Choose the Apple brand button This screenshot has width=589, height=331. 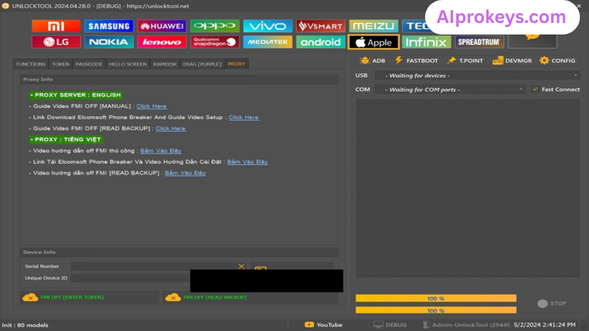tap(374, 42)
